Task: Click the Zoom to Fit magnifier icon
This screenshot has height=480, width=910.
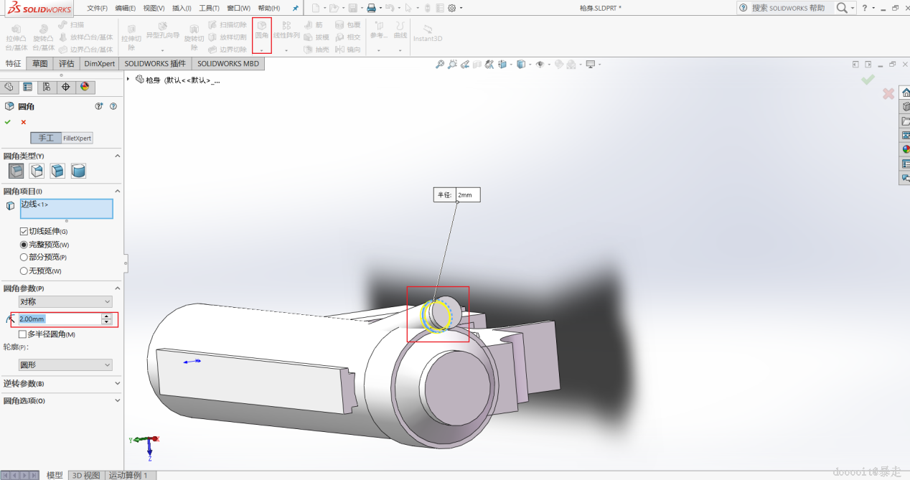Action: (x=440, y=65)
